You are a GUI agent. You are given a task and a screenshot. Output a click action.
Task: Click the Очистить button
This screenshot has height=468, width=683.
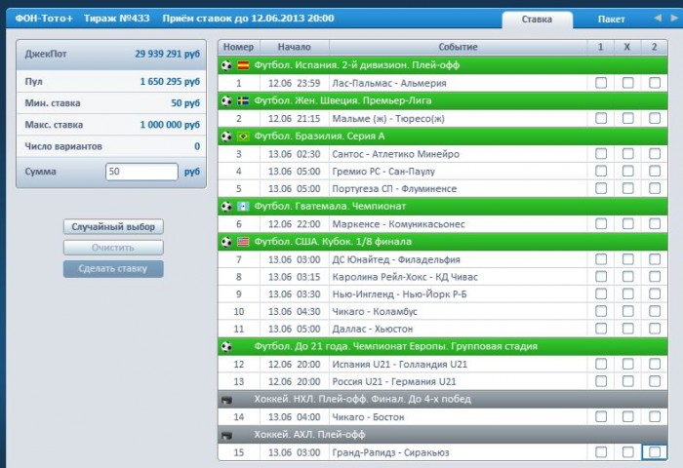(x=113, y=248)
